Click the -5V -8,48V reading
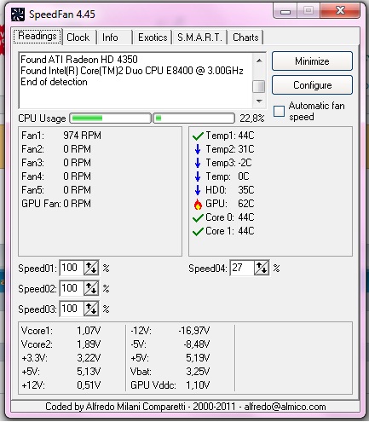 coord(170,344)
